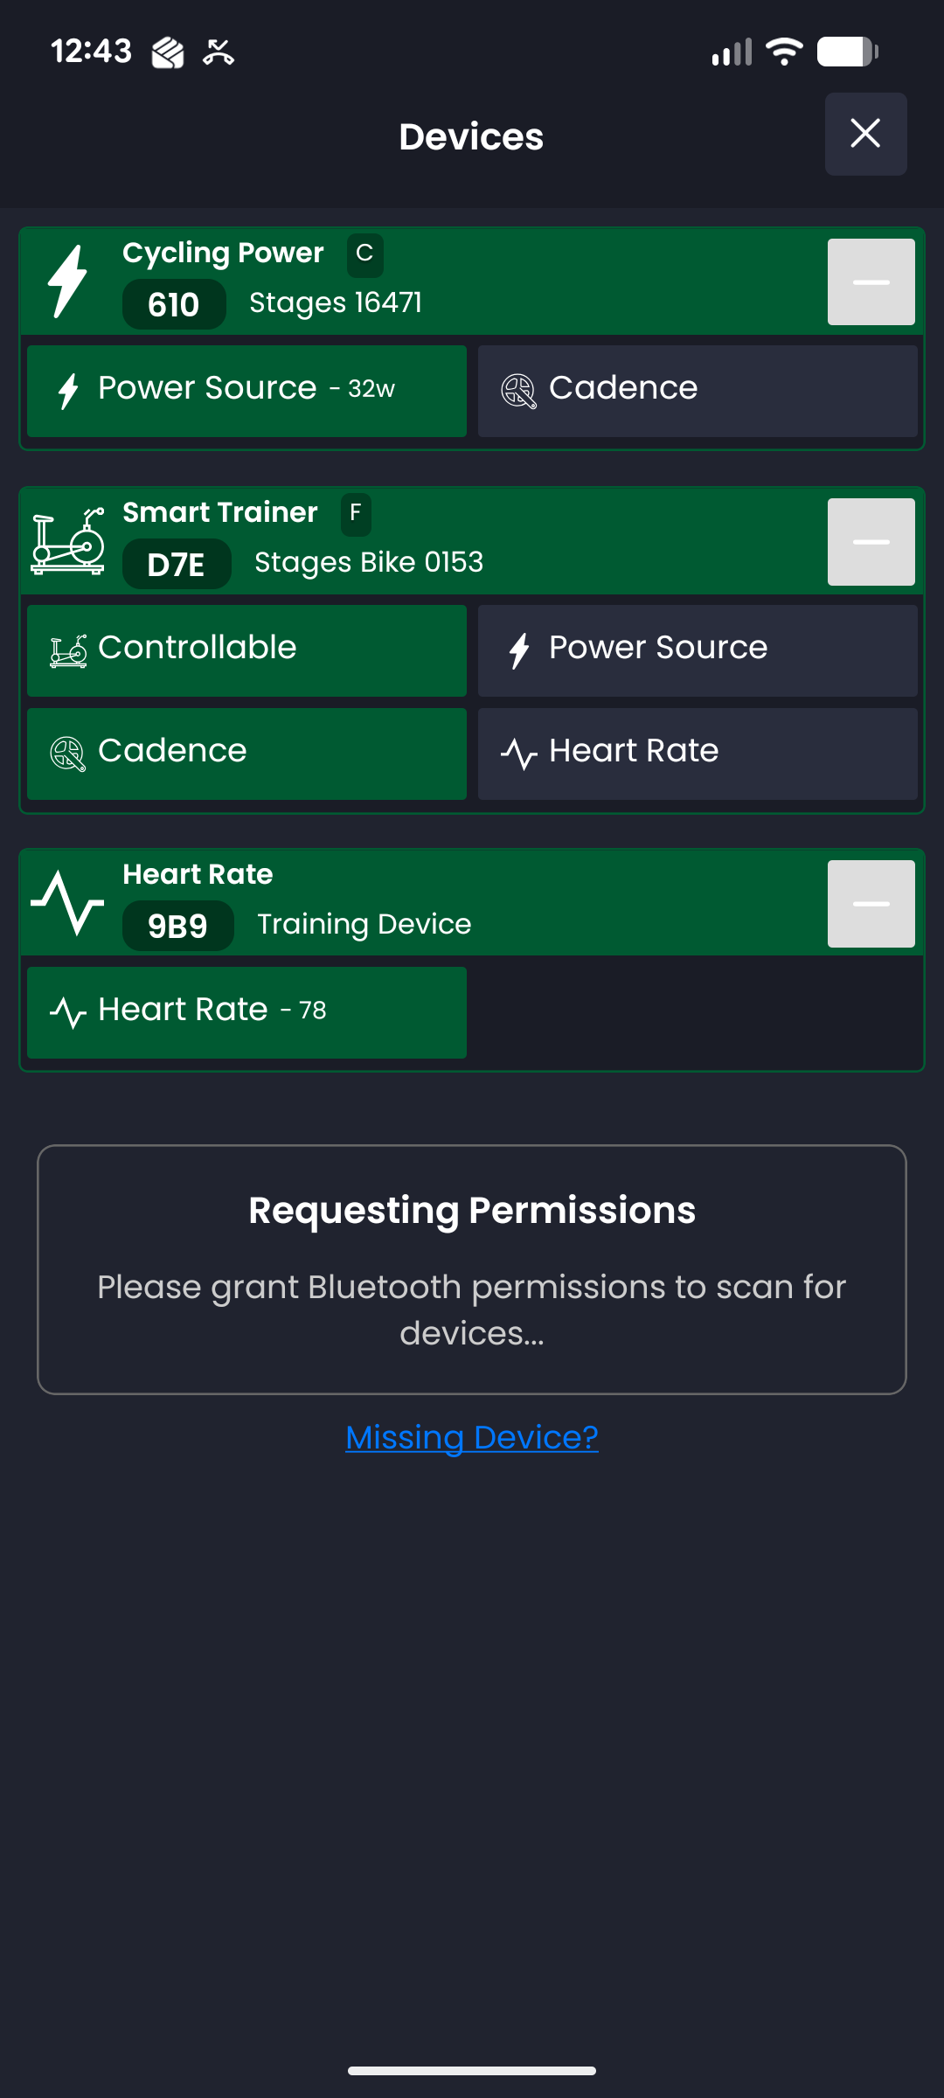Screen dimensions: 944x2098
Task: Toggle Power Source 32w on Cycling Power
Action: [246, 391]
